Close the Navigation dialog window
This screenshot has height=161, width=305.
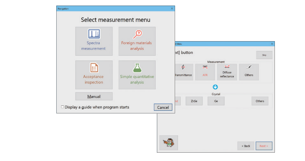click(x=172, y=8)
